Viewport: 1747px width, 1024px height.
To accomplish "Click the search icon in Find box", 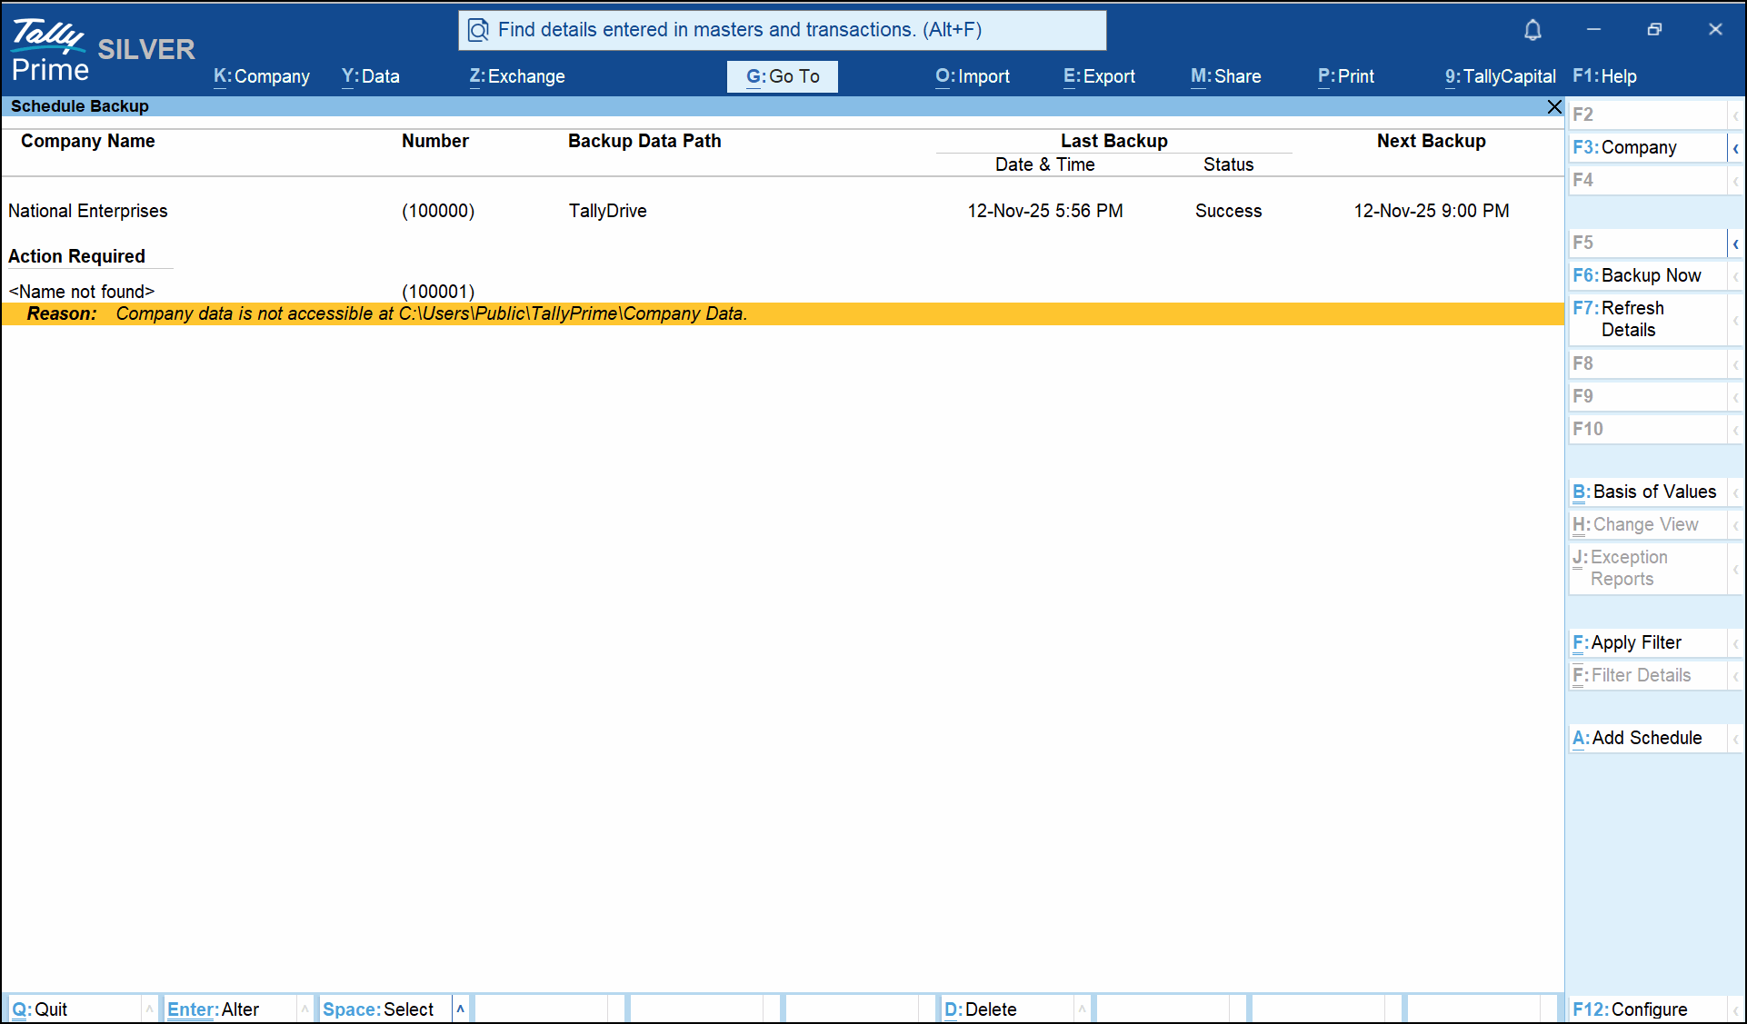I will 478,30.
